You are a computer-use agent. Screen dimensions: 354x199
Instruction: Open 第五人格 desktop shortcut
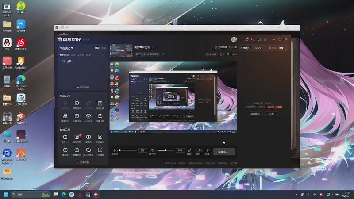[x=7, y=118]
